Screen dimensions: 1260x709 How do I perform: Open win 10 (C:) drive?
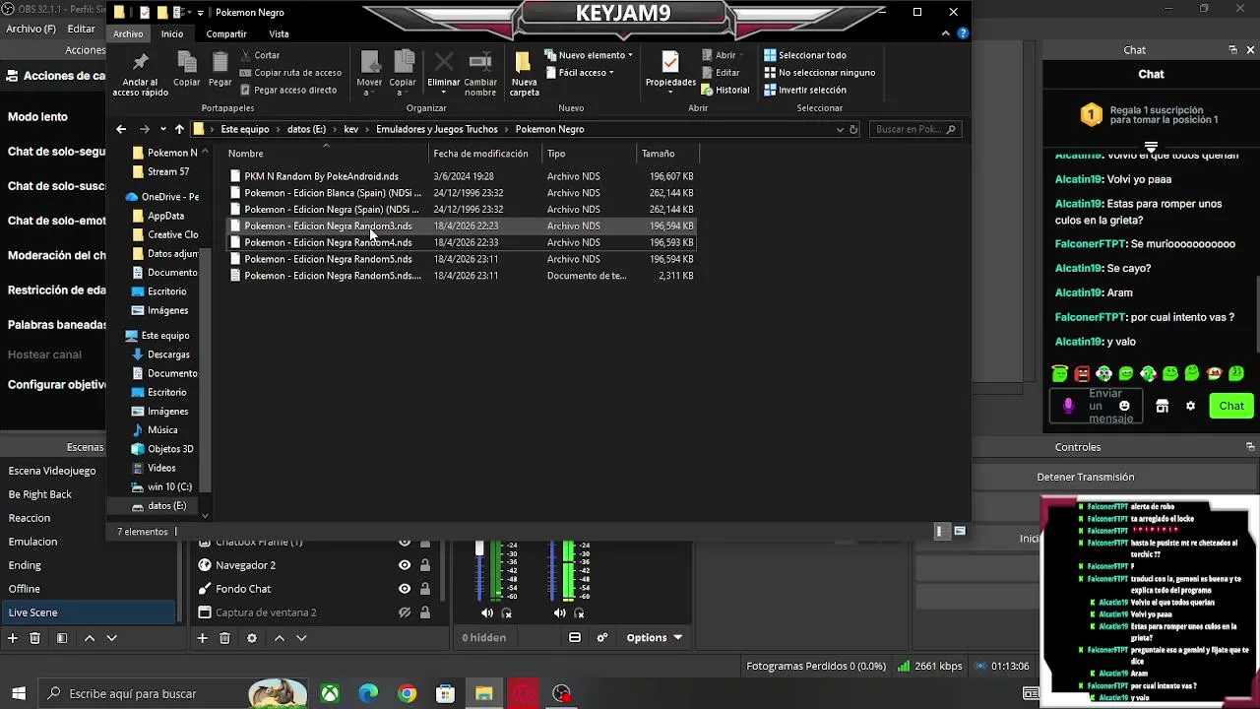click(x=162, y=486)
